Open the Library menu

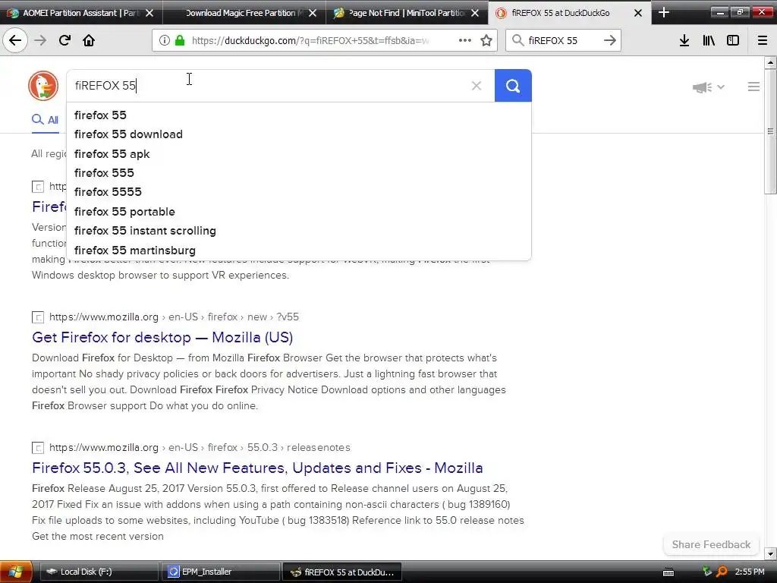click(709, 40)
